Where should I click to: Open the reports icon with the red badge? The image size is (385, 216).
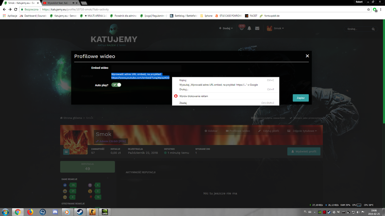(x=242, y=27)
